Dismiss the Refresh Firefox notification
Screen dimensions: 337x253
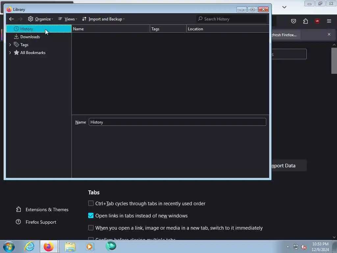click(329, 34)
